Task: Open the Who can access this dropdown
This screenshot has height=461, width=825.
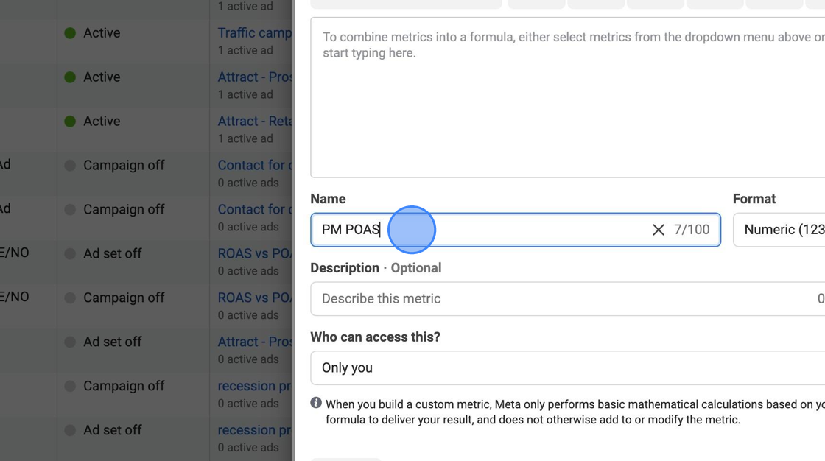Action: tap(516, 367)
